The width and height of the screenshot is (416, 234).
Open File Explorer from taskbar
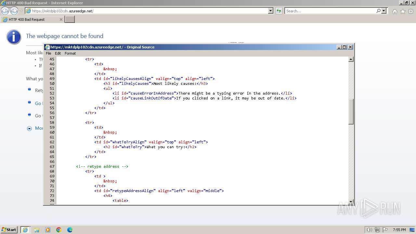pos(37,230)
